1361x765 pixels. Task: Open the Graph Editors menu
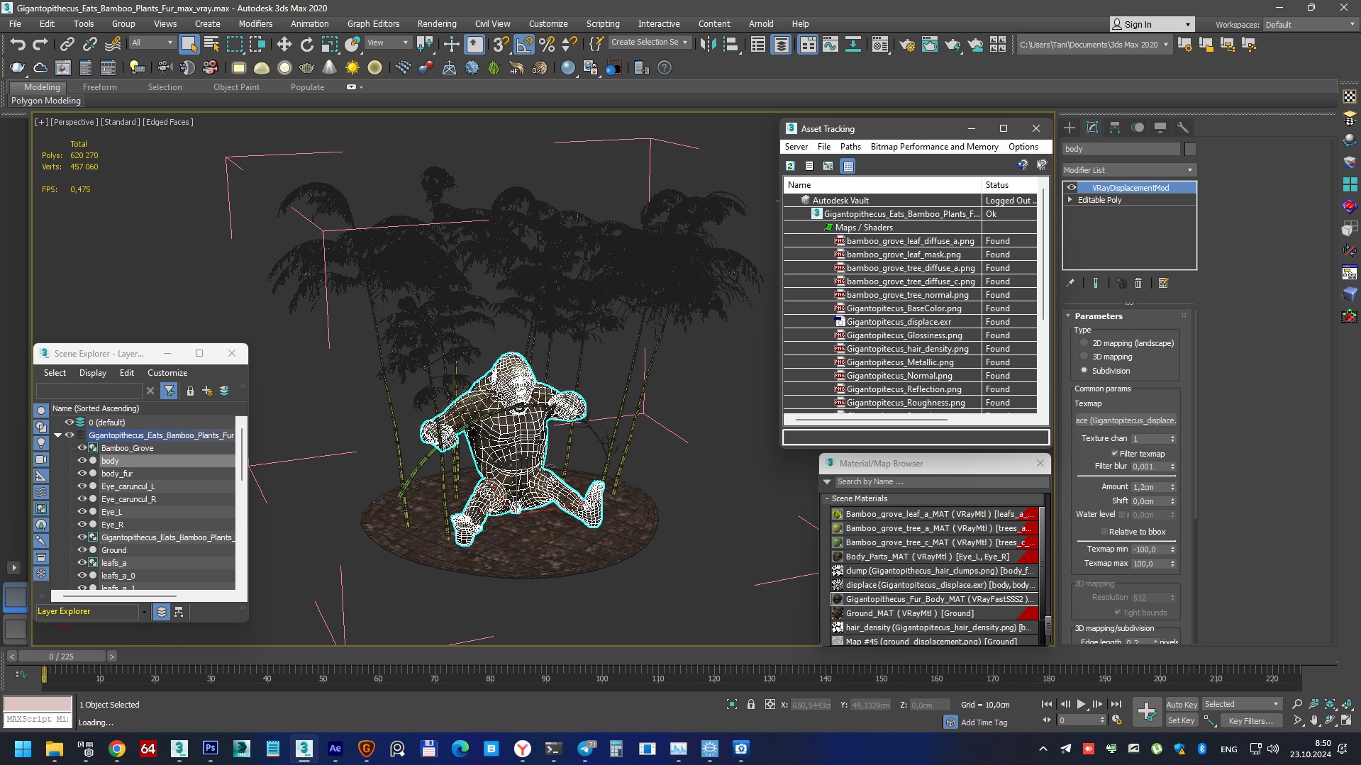point(373,24)
